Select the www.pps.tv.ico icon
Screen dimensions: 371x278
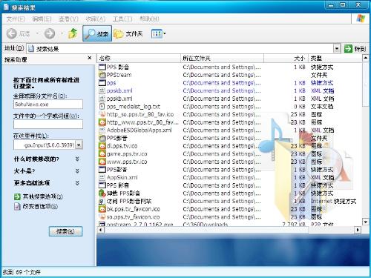102,162
